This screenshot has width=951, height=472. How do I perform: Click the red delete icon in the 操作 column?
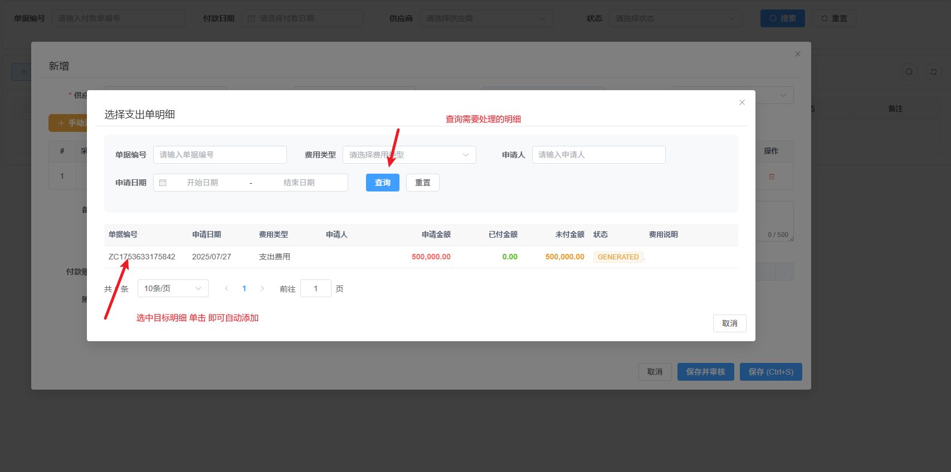tap(772, 176)
